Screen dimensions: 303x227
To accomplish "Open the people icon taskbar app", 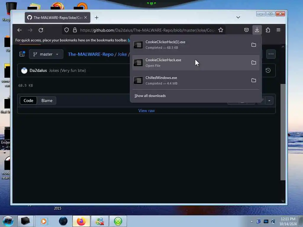I will click(100, 221).
